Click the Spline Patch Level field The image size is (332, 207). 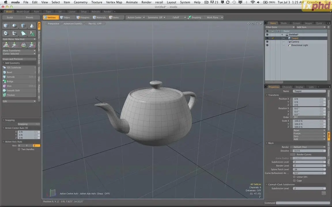pos(309,169)
